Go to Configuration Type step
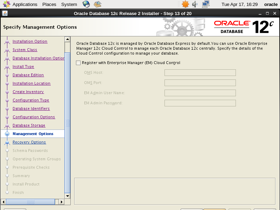Image resolution: width=280 pixels, height=210 pixels. [x=31, y=100]
